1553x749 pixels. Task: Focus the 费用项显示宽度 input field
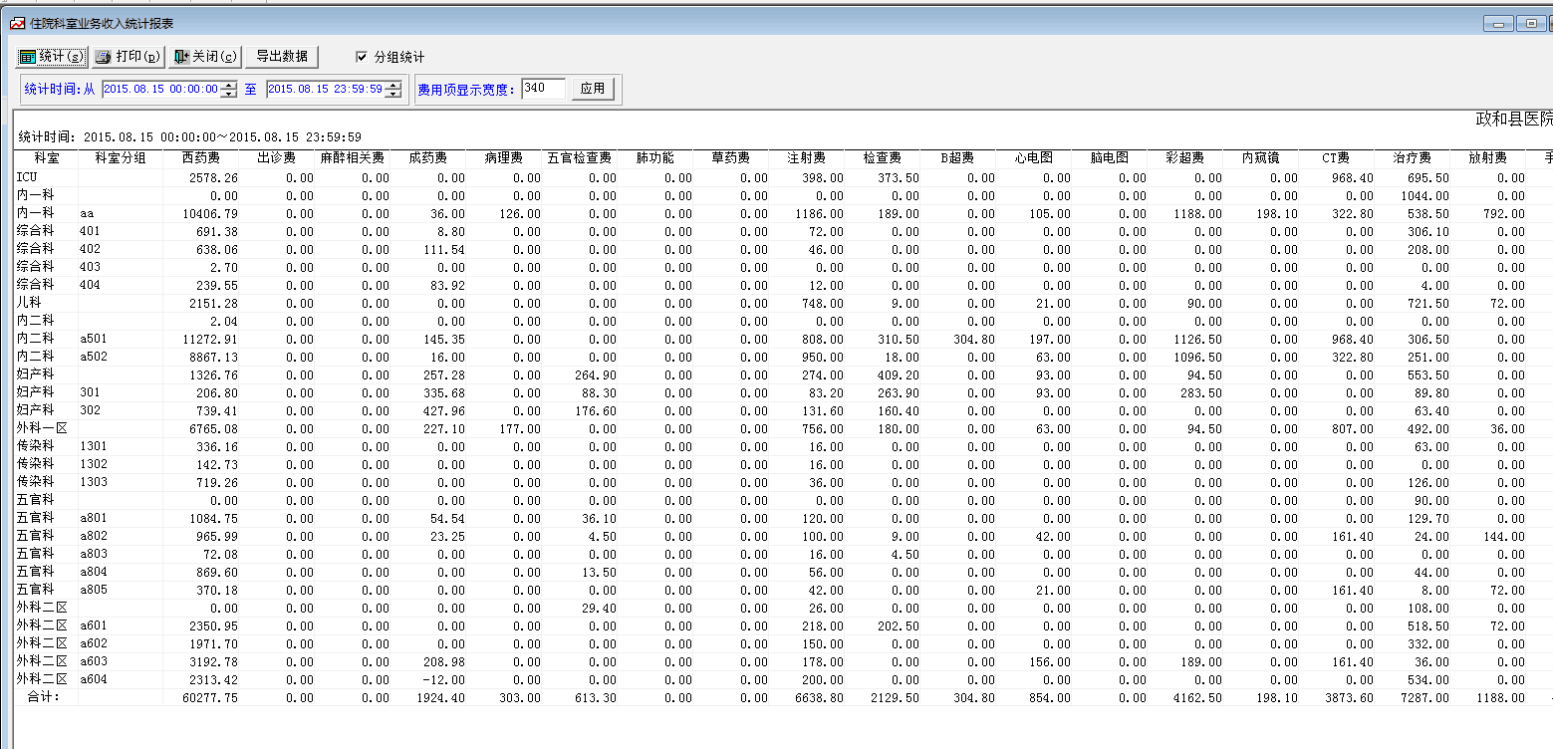543,89
